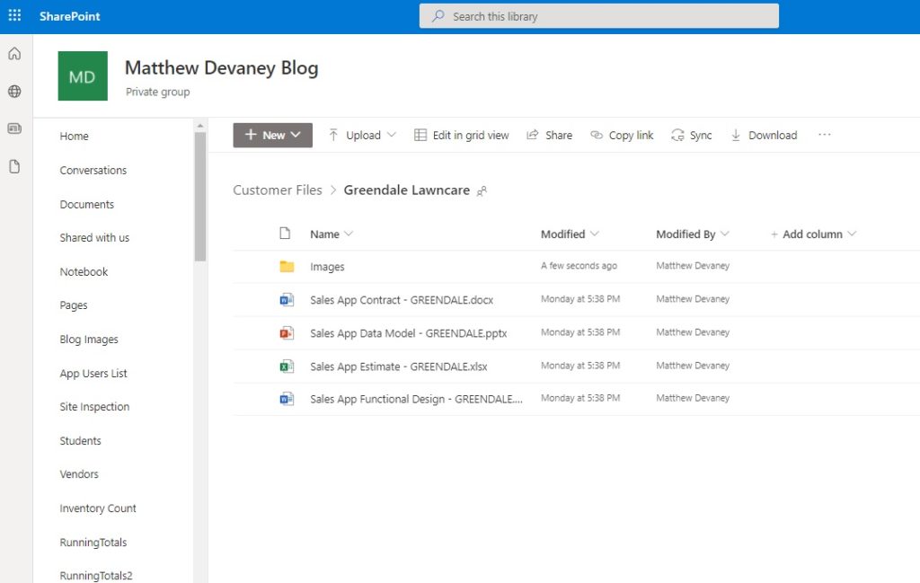Open the more actions ellipsis in the command bar
The width and height of the screenshot is (920, 583).
[825, 134]
